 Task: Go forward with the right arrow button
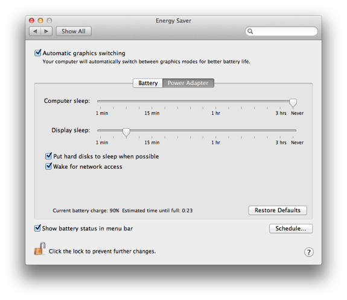click(x=46, y=31)
